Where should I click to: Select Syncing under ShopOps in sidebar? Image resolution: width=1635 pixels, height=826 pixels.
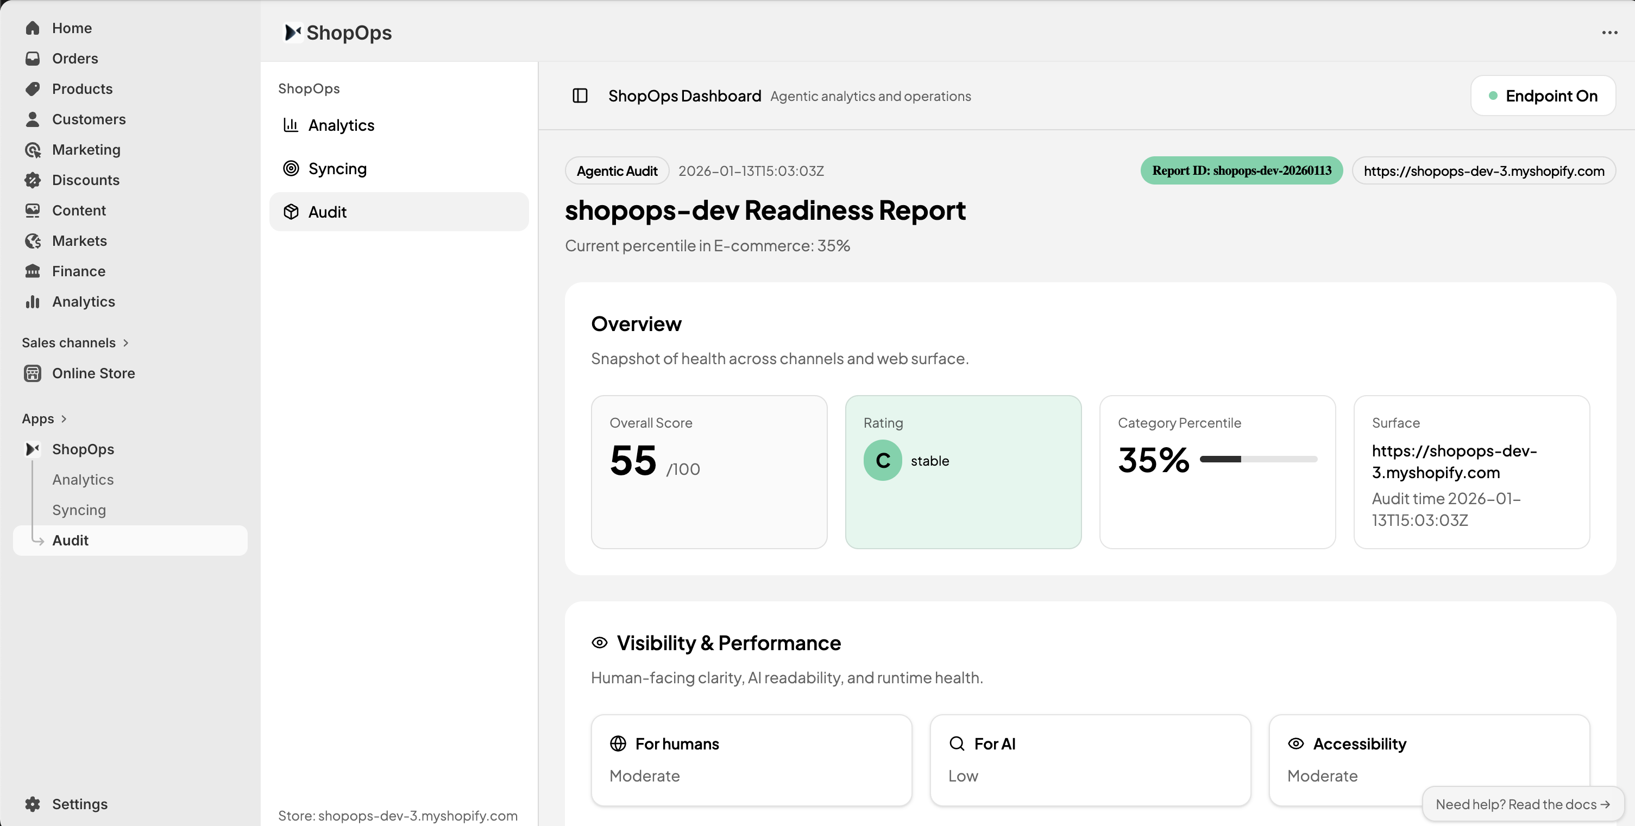[x=79, y=510]
